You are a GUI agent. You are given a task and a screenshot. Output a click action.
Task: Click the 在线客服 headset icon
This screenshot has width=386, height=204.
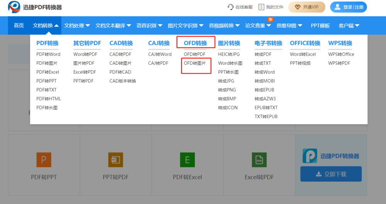[x=230, y=7]
